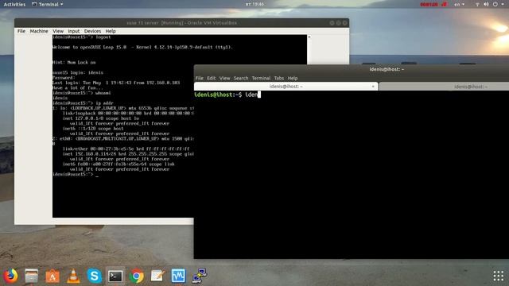Select the first idenis@ihost terminal tab
Screen dimensions: 509x286
[286, 87]
